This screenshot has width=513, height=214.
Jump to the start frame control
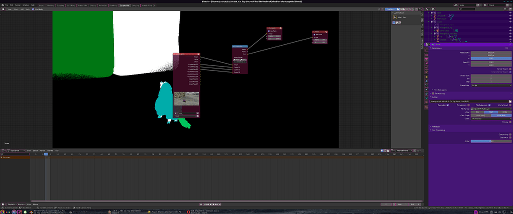pyautogui.click(x=205, y=204)
